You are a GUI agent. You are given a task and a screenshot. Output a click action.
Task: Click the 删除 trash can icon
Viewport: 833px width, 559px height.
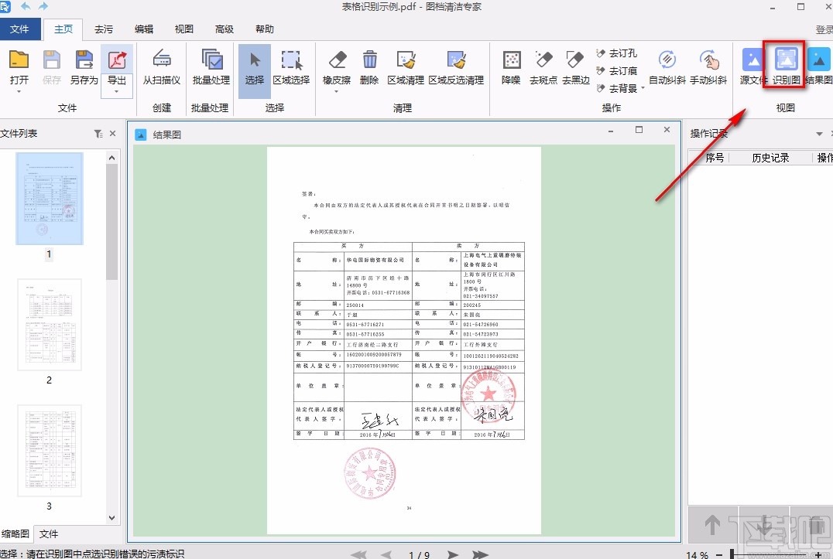pos(369,66)
